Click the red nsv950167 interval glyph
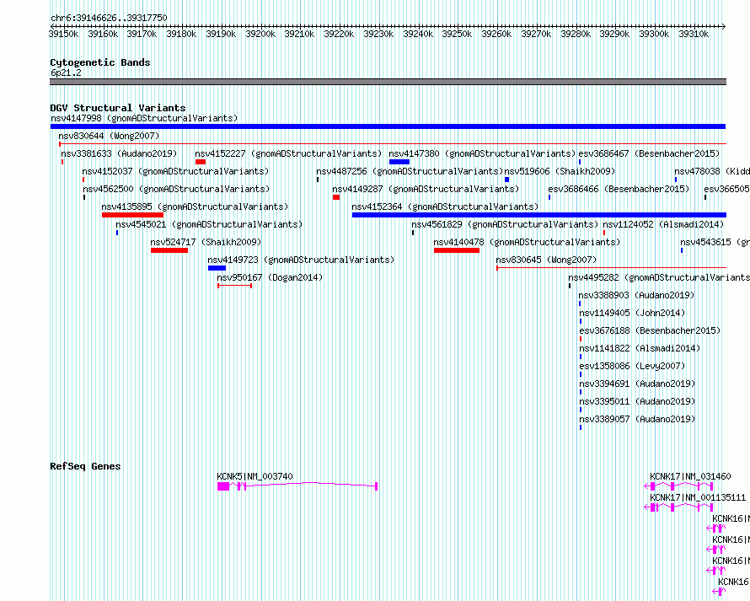 (235, 286)
